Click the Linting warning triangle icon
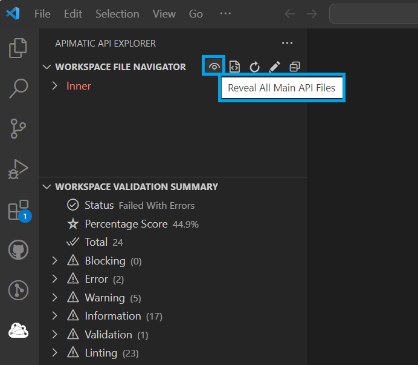418x365 pixels. 72,352
